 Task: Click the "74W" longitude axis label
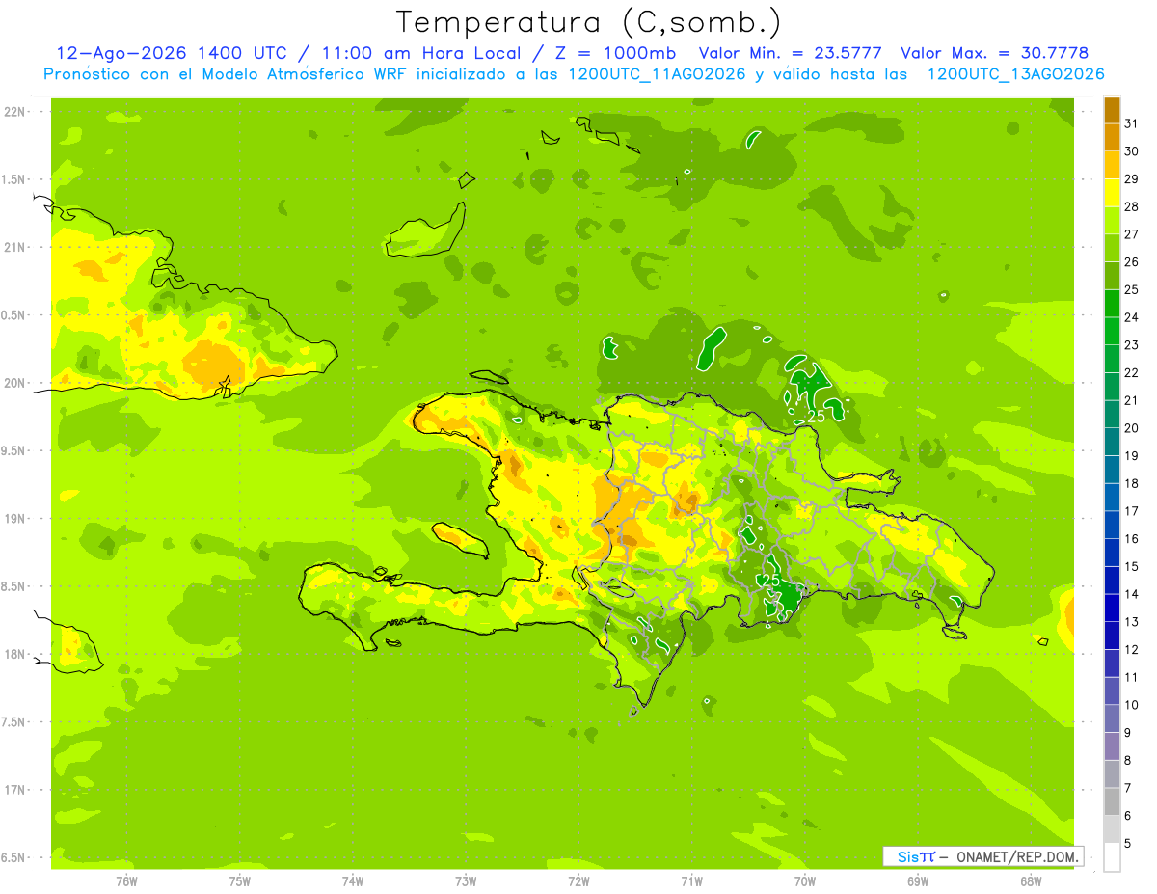click(x=353, y=880)
